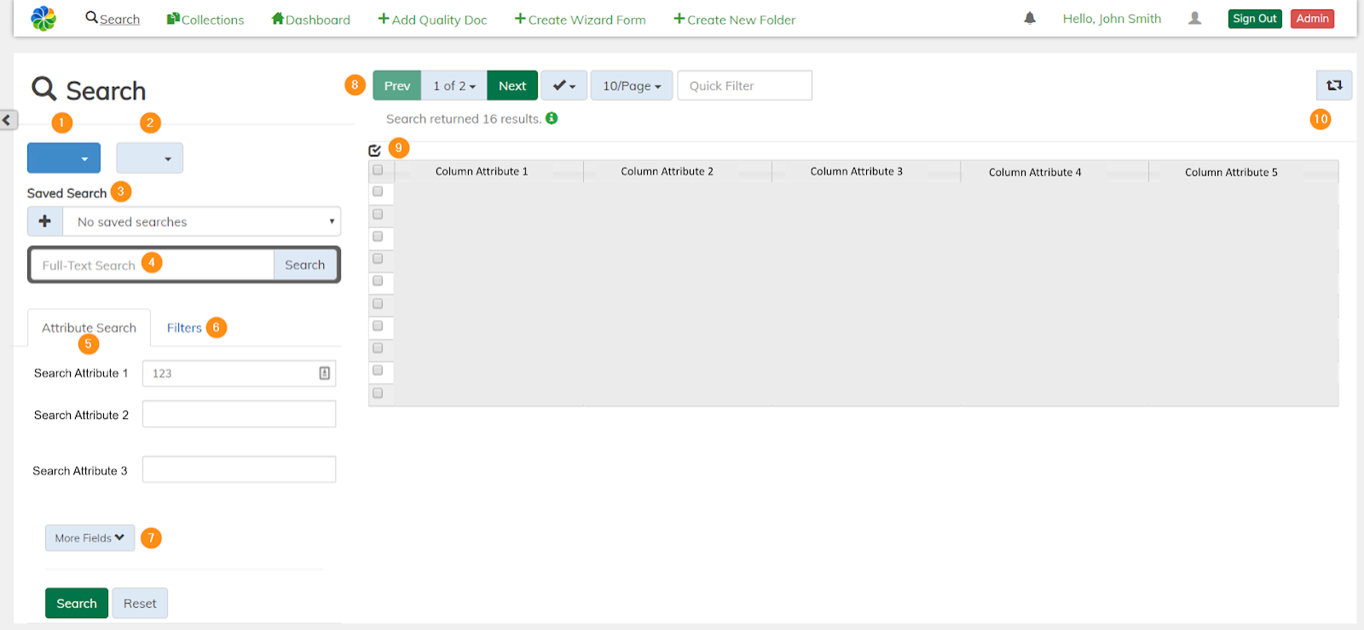
Task: Click the app logo in the navbar
Action: coord(43,19)
